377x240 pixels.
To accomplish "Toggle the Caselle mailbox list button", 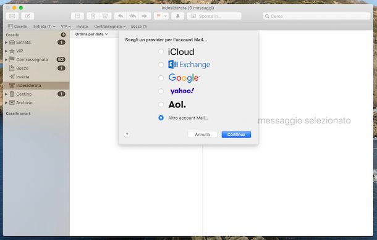I will coord(17,27).
